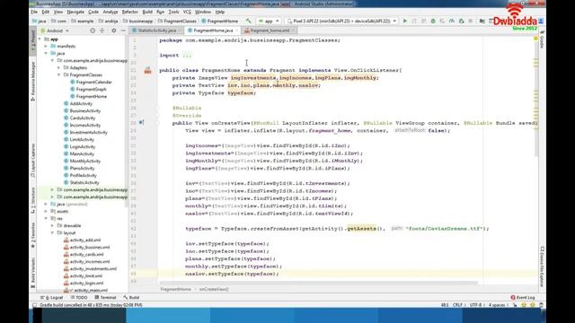Open the app run configuration dropdown
The image size is (575, 323).
pos(269,22)
